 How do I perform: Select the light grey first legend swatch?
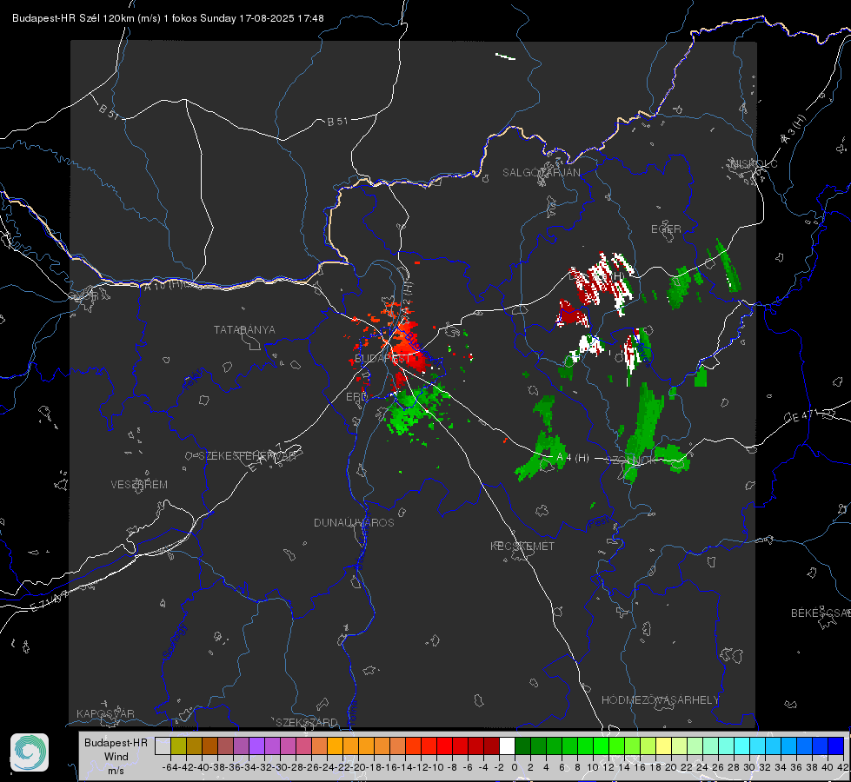[163, 746]
